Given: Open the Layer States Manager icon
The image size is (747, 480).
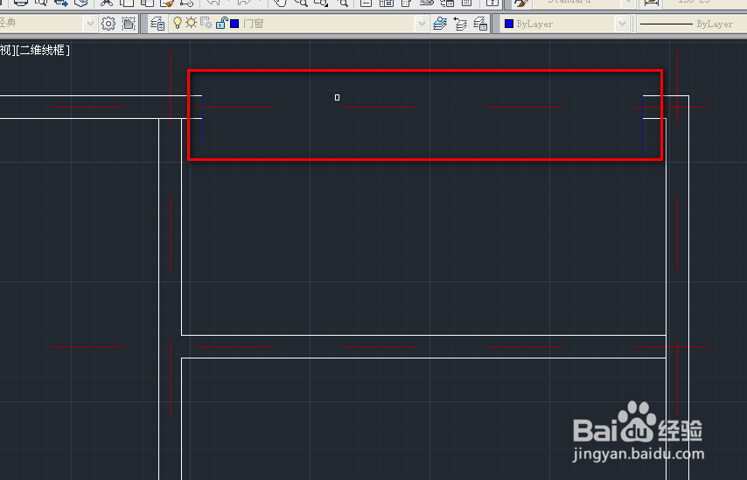Looking at the screenshot, I should (x=480, y=24).
